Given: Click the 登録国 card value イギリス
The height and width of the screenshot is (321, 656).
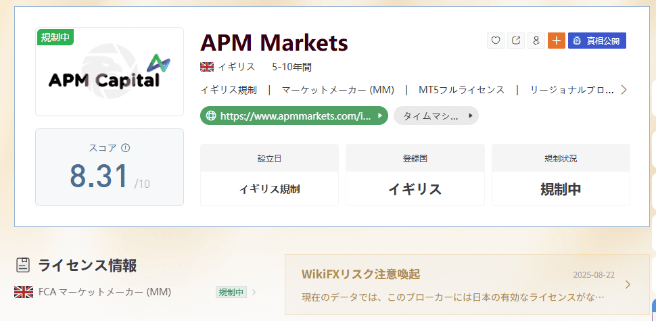Looking at the screenshot, I should 415,189.
